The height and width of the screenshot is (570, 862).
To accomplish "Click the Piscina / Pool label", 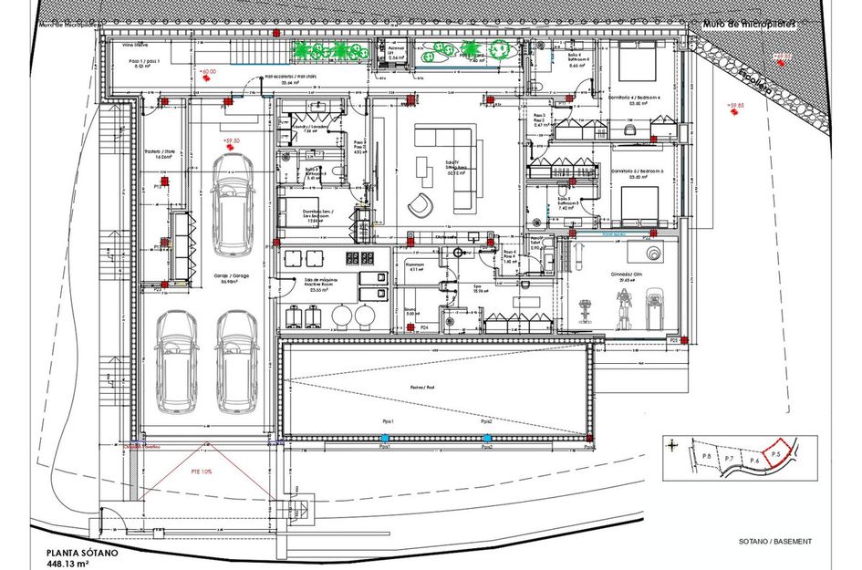I will pyautogui.click(x=435, y=387).
